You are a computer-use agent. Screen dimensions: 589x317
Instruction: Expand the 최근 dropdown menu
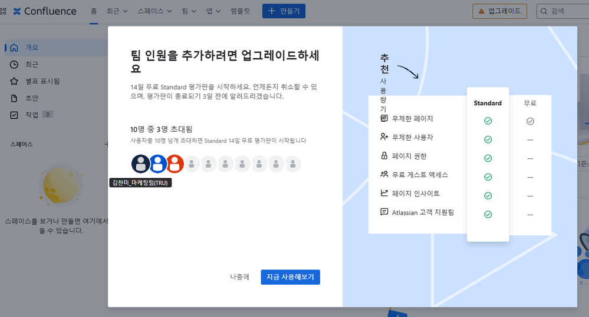[117, 11]
